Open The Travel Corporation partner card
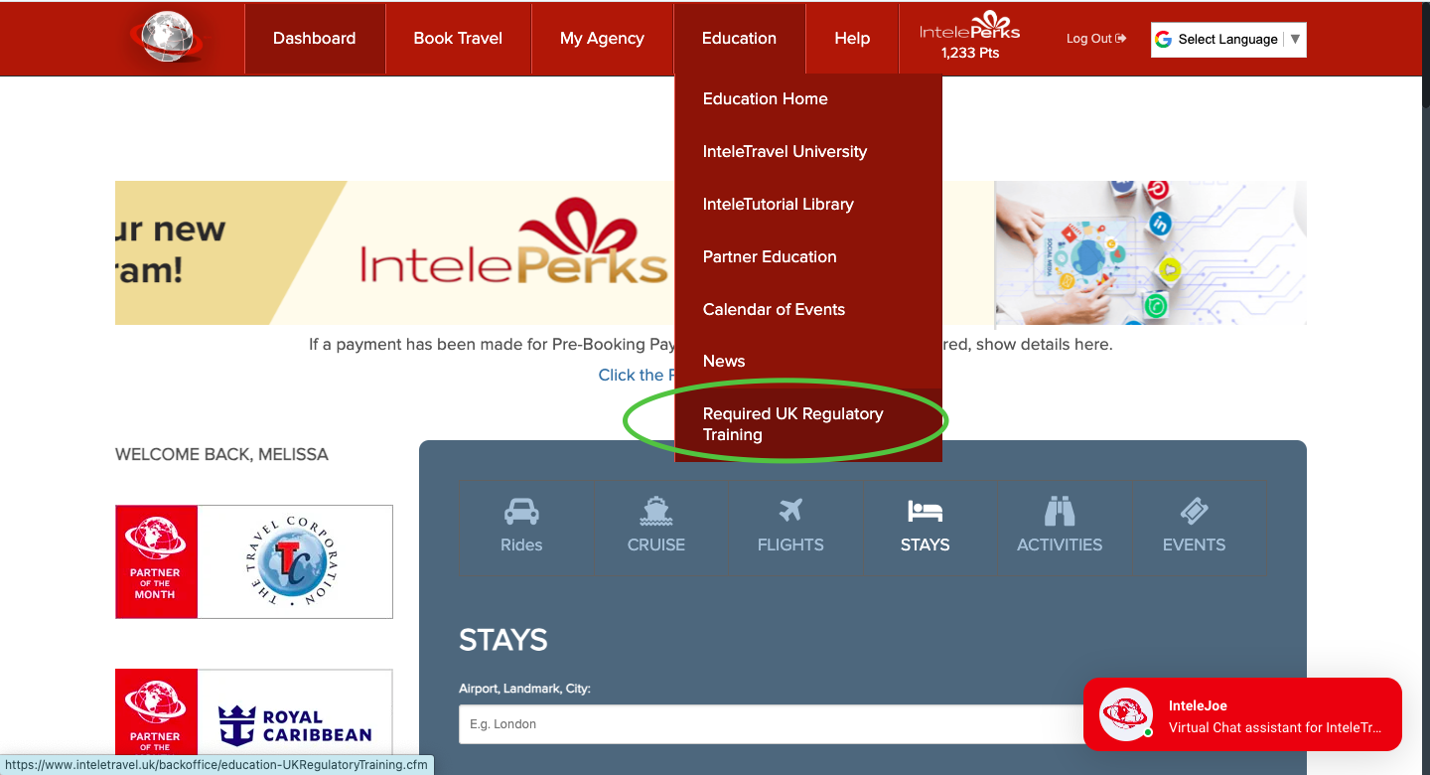Image resolution: width=1430 pixels, height=775 pixels. (x=254, y=561)
